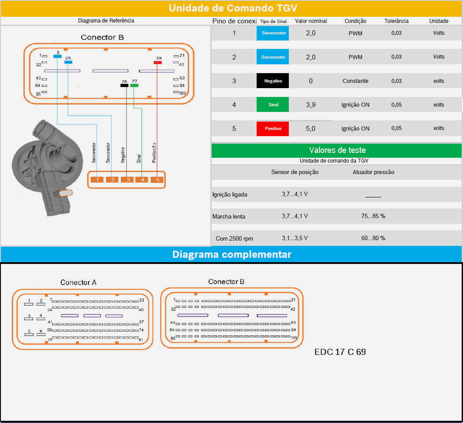Click the green Valores de teste banner
This screenshot has width=463, height=423.
(337, 150)
